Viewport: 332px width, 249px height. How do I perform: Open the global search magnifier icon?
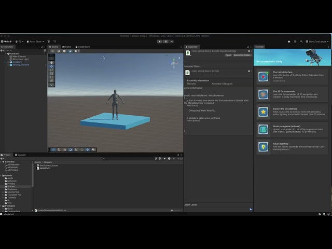[x=301, y=41]
